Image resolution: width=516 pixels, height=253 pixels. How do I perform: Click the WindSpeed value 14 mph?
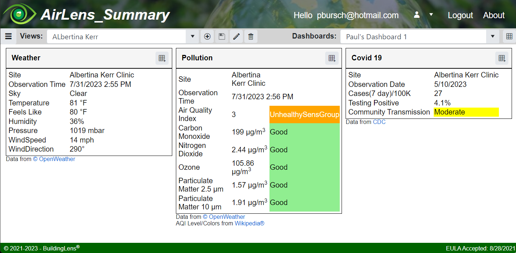[x=82, y=140]
